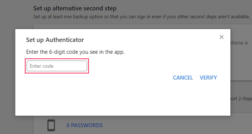Click the word "Authenticator" in dialog title
The height and width of the screenshot is (134, 252).
click(x=65, y=40)
